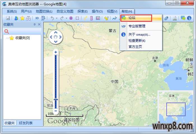Pan the map up with the arrow
The image size is (196, 134).
point(56,33)
